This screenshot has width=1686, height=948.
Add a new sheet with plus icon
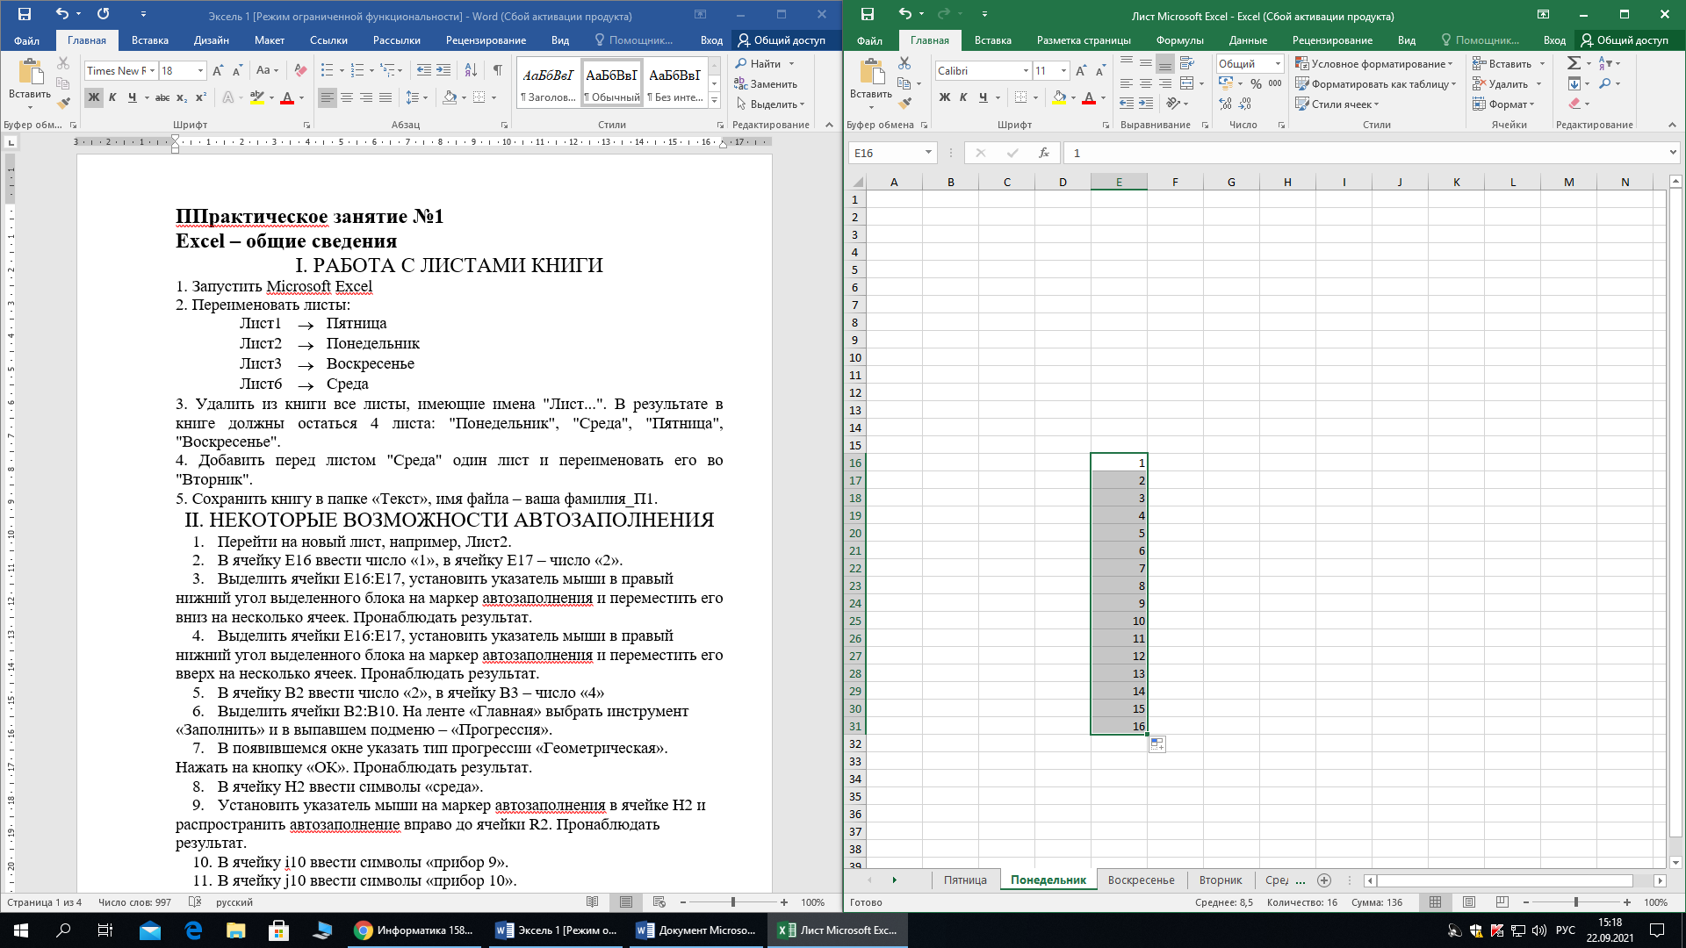pos(1324,880)
